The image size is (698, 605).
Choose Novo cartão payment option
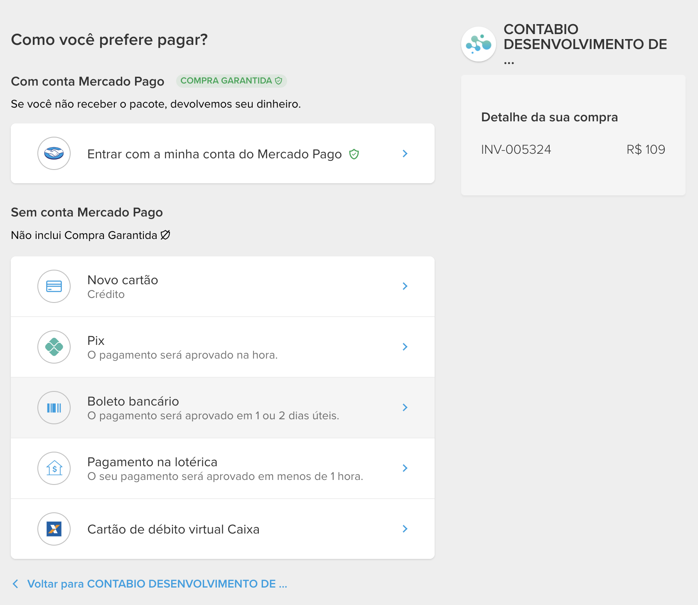223,287
